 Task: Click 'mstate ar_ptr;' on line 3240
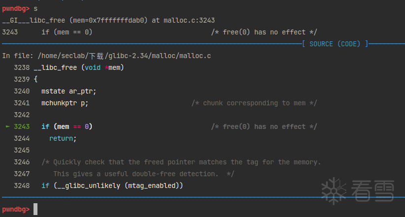click(x=68, y=92)
